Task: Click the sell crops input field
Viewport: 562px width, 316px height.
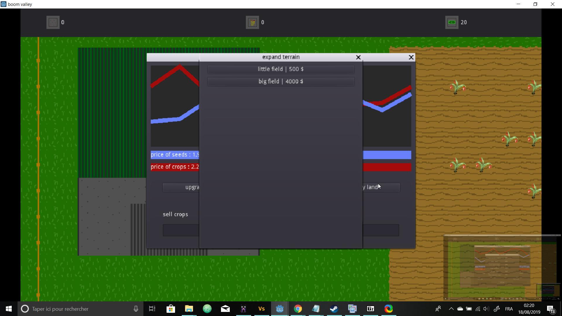Action: 181,230
